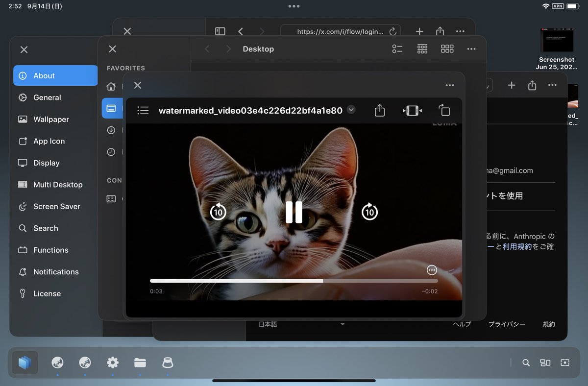Screen dimensions: 588x386
Task: Go back in the x.com browser window
Action: click(x=241, y=31)
